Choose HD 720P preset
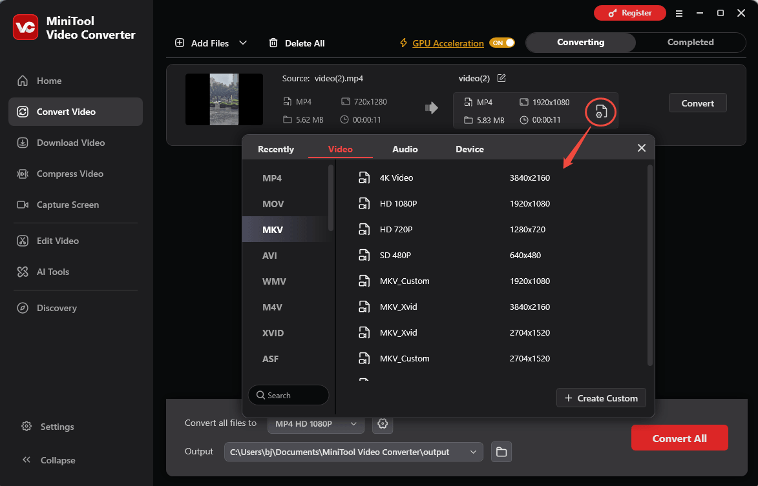Image resolution: width=758 pixels, height=486 pixels. click(x=492, y=229)
